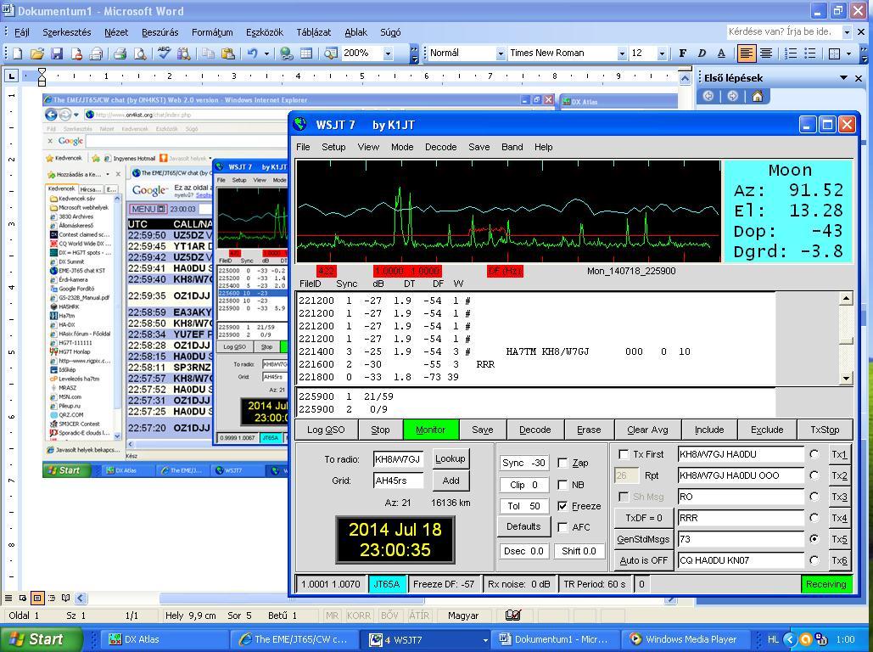The width and height of the screenshot is (873, 652).
Task: Toggle Bold F formatting icon
Action: tap(683, 53)
